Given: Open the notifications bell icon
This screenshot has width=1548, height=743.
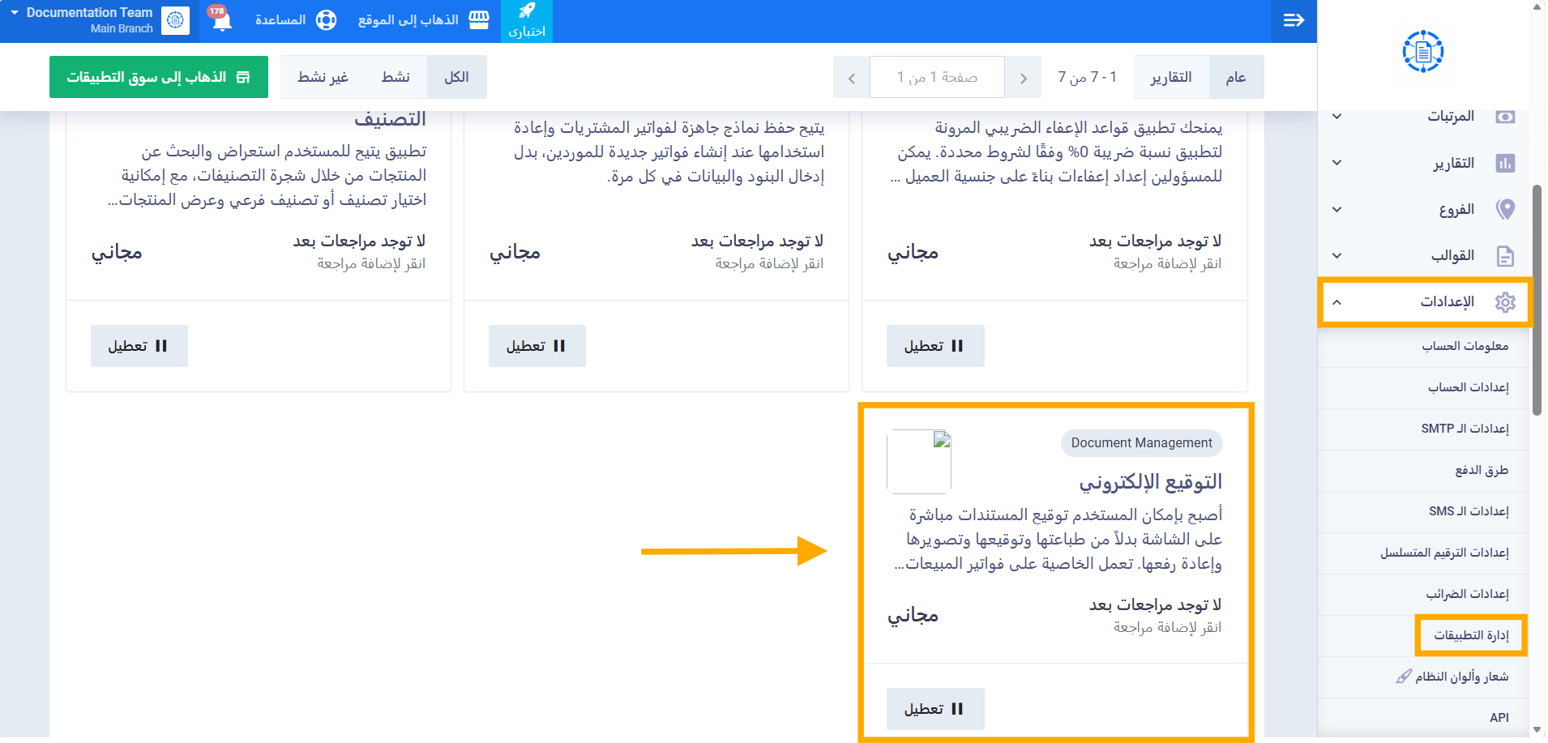Looking at the screenshot, I should [x=220, y=19].
